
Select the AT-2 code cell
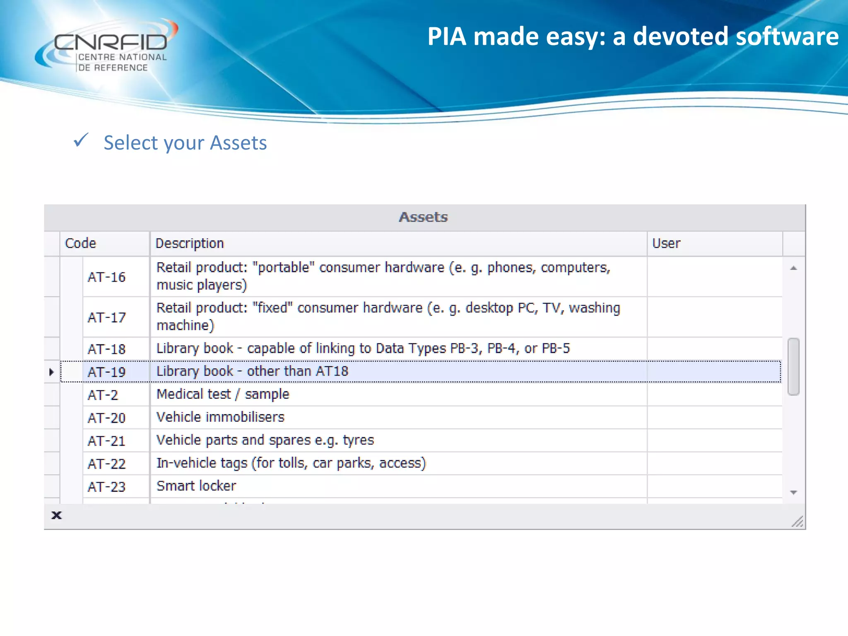116,395
